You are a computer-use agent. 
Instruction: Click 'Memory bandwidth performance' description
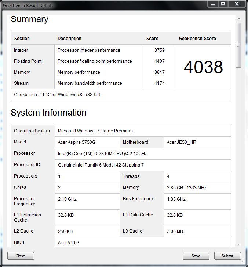(90, 83)
